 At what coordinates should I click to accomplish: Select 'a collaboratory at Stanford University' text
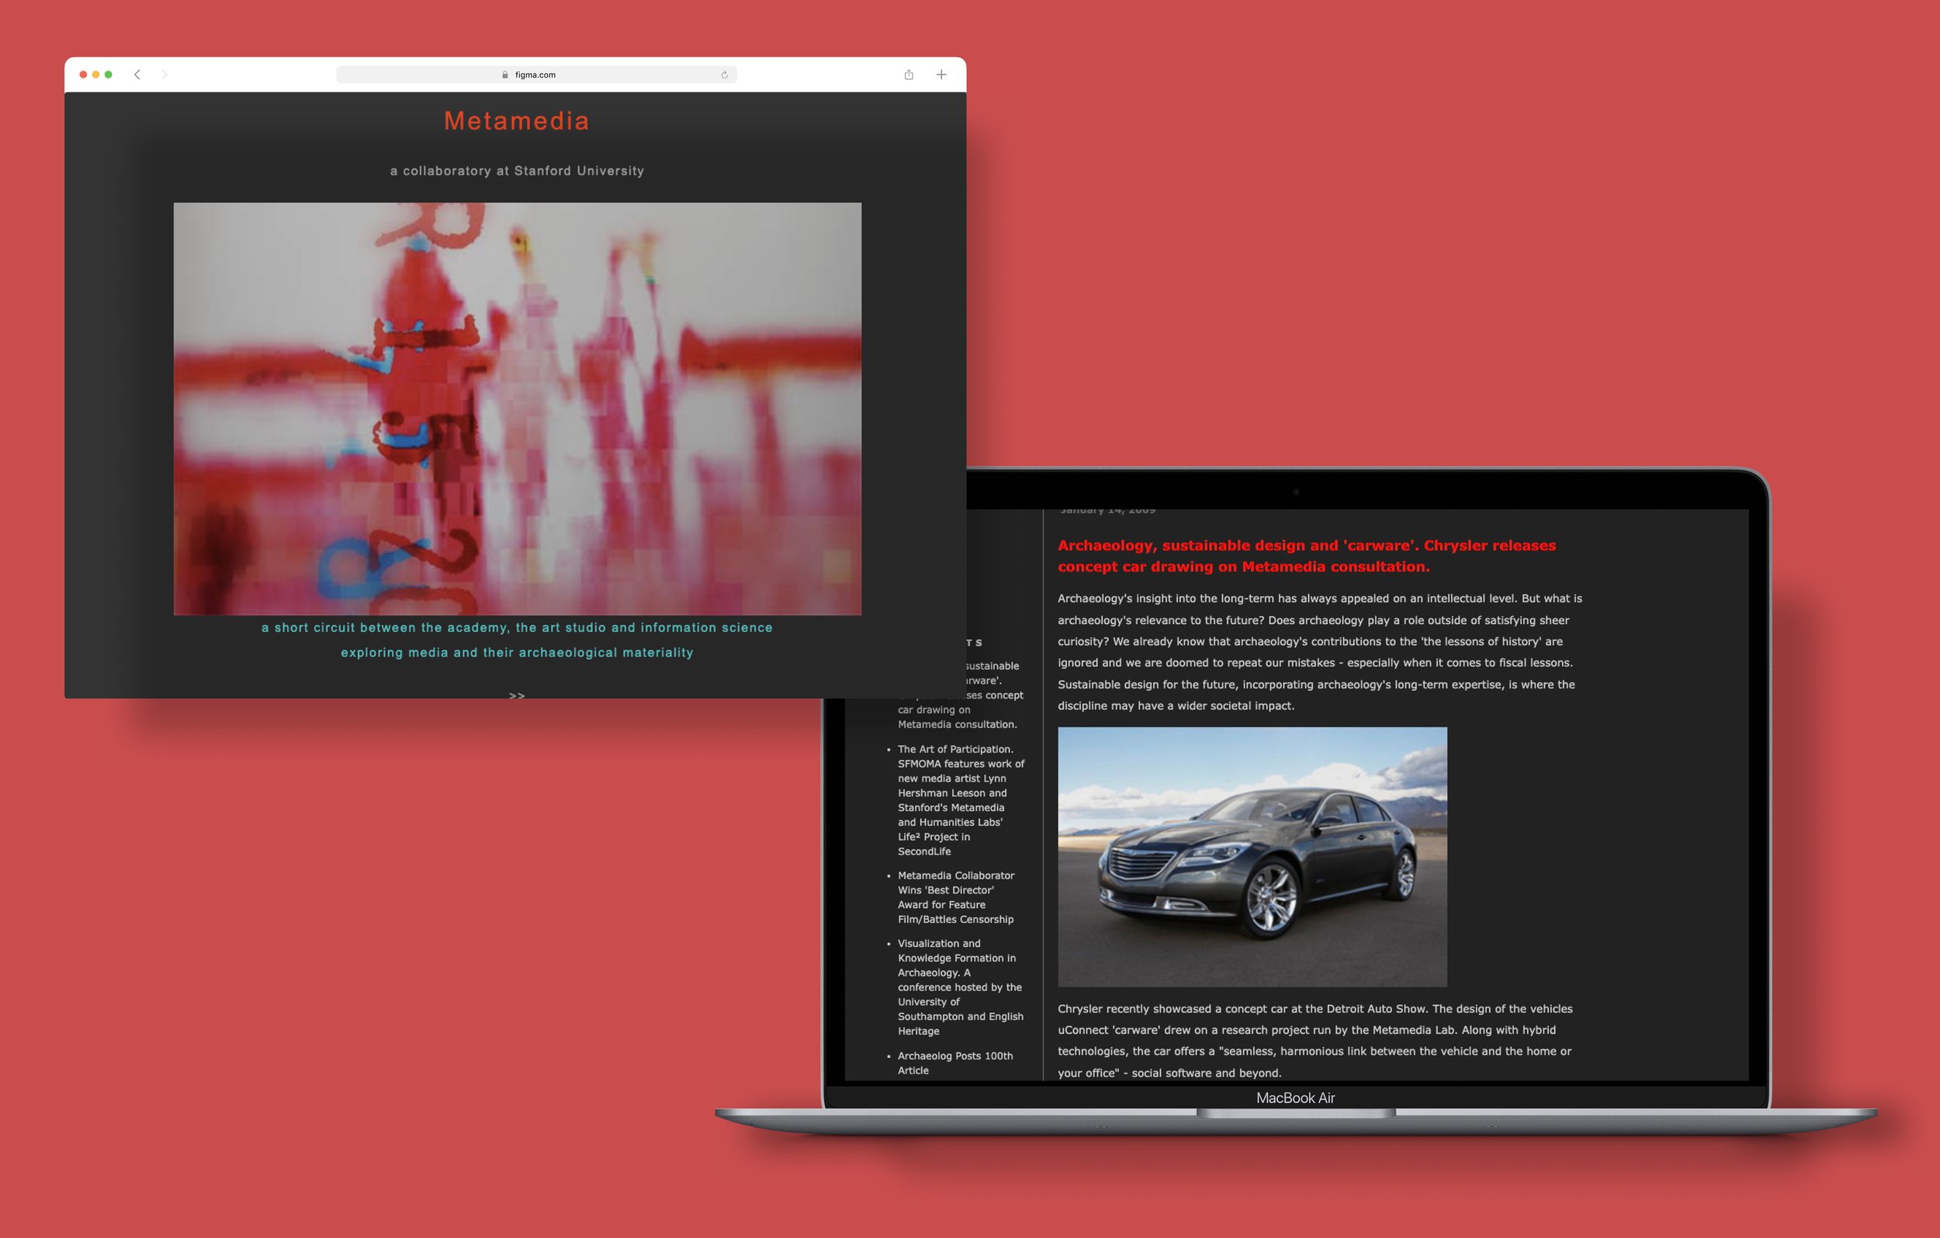516,171
